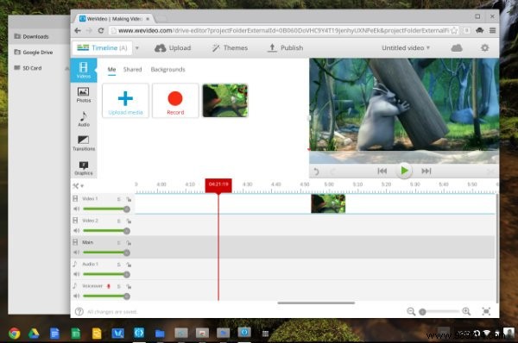The height and width of the screenshot is (343, 518).
Task: Open the Audio media panel
Action: click(84, 119)
